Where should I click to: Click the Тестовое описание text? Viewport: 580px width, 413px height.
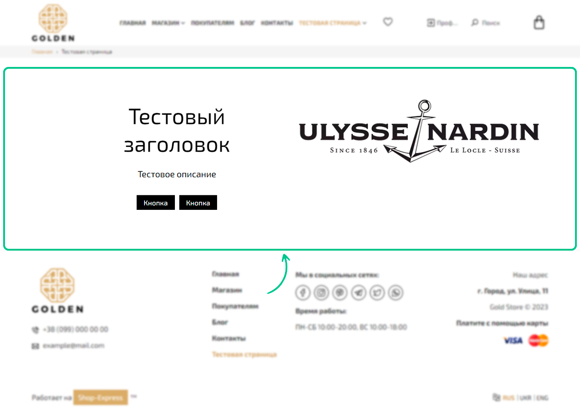click(177, 175)
